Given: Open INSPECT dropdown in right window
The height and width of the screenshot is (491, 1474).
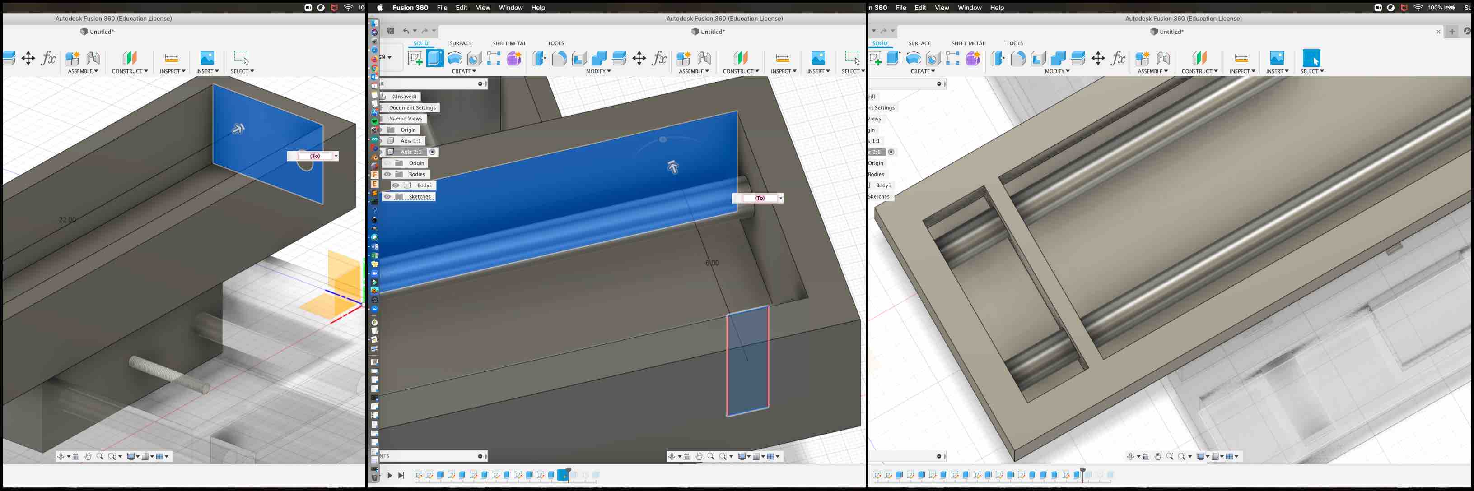Looking at the screenshot, I should pyautogui.click(x=1242, y=71).
